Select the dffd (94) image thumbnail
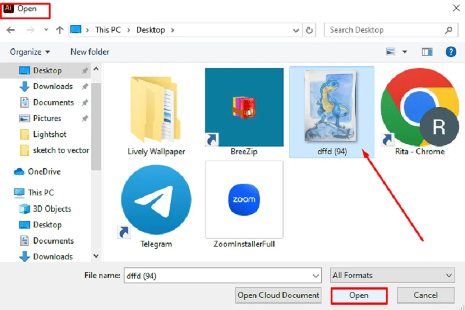The height and width of the screenshot is (310, 465). tap(331, 112)
